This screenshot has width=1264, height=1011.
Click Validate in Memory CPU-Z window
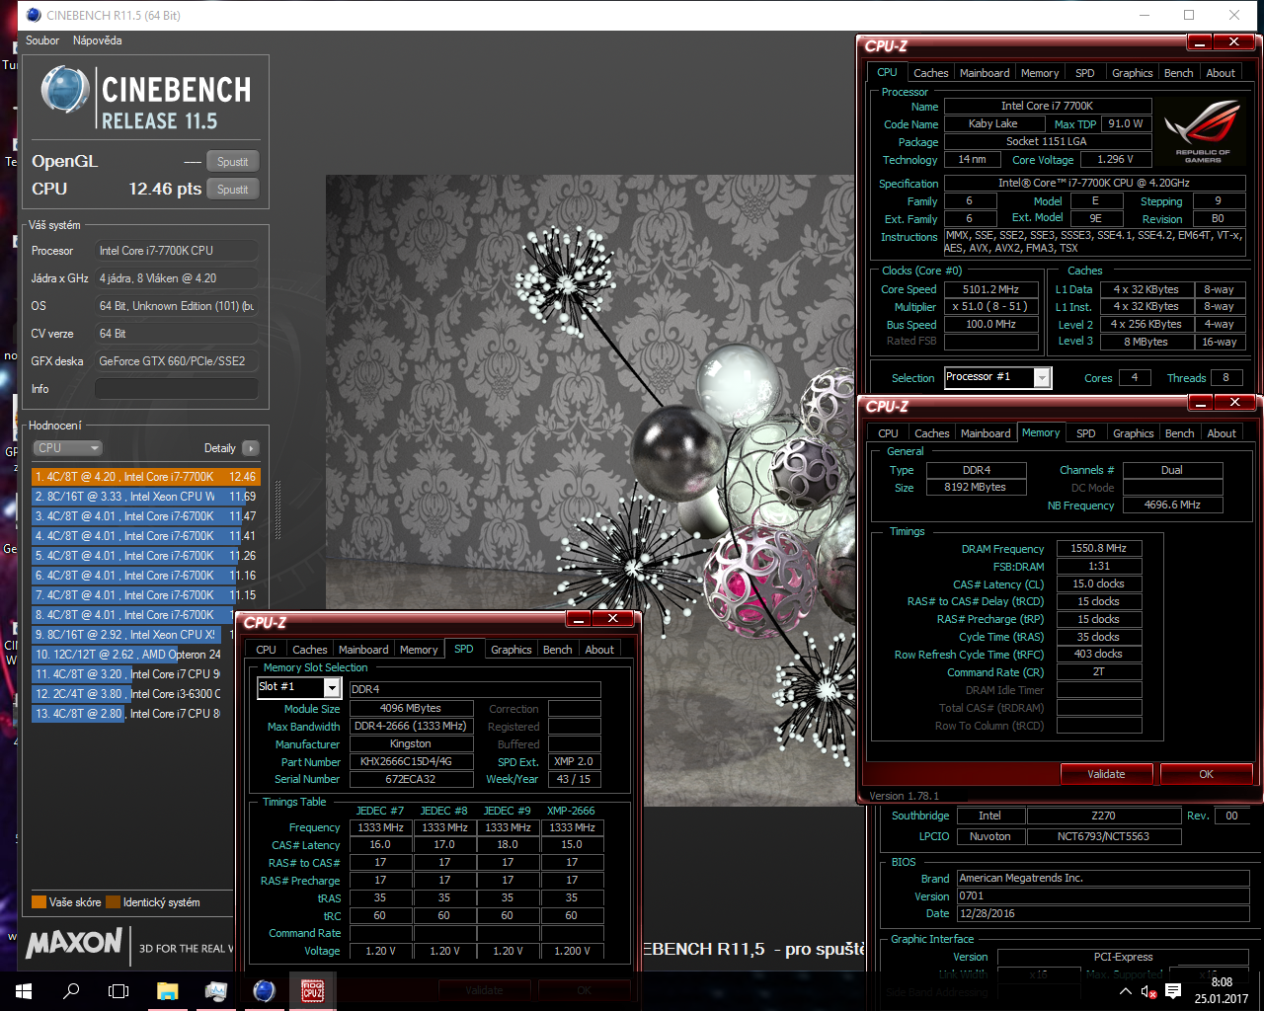(x=1106, y=774)
